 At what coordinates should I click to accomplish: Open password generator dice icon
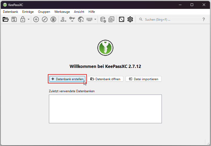pyautogui.click(x=122, y=20)
